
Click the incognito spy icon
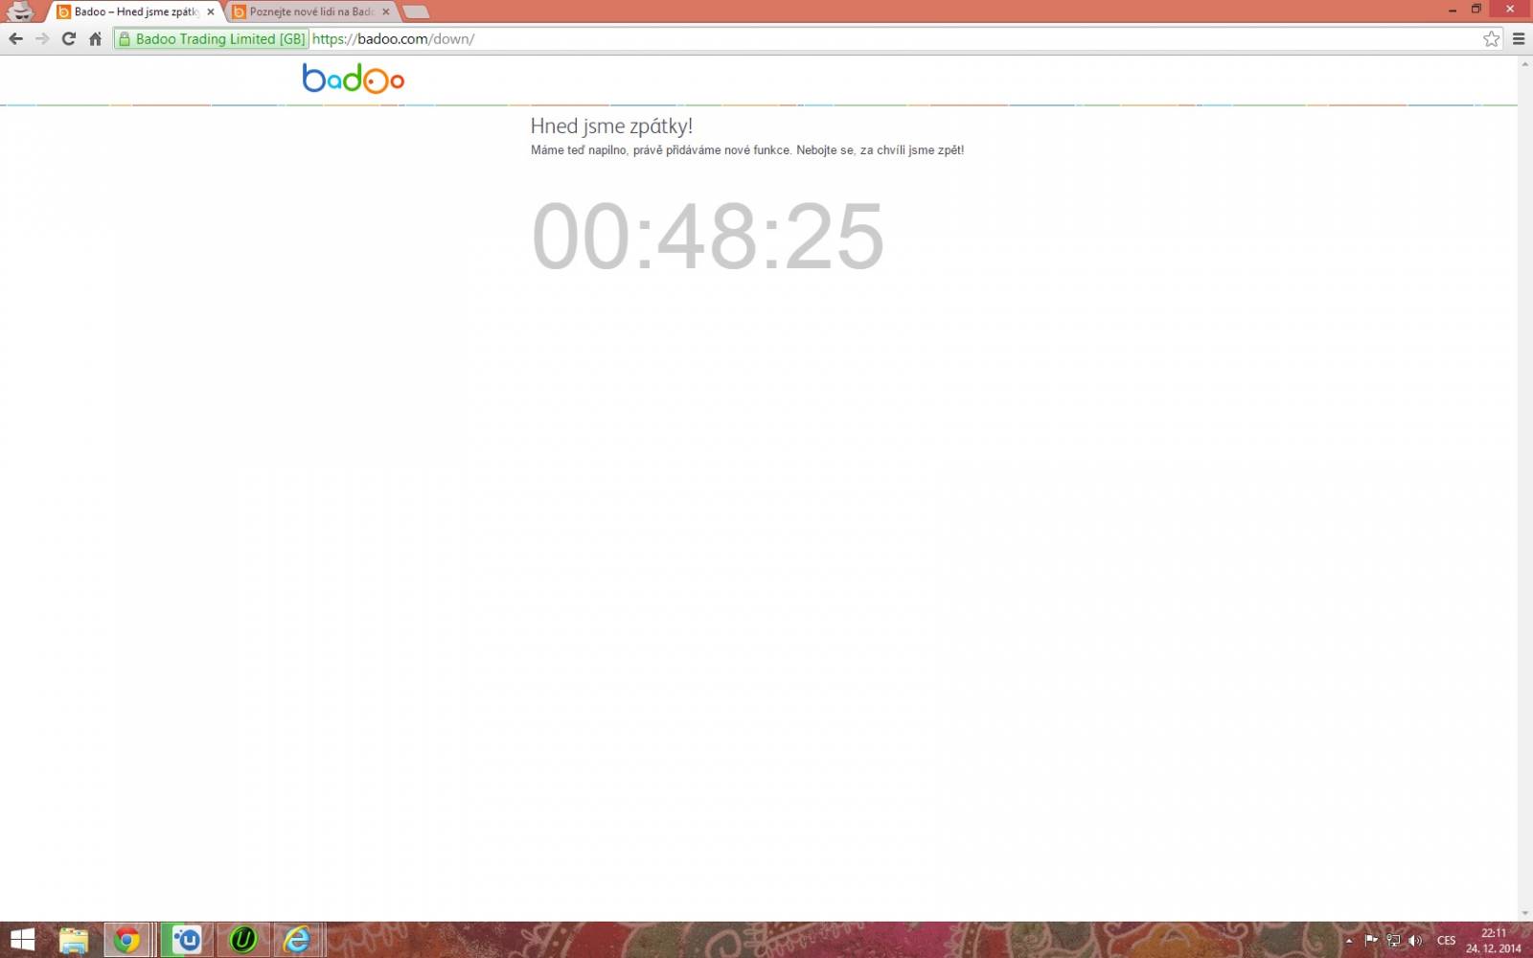(x=20, y=11)
